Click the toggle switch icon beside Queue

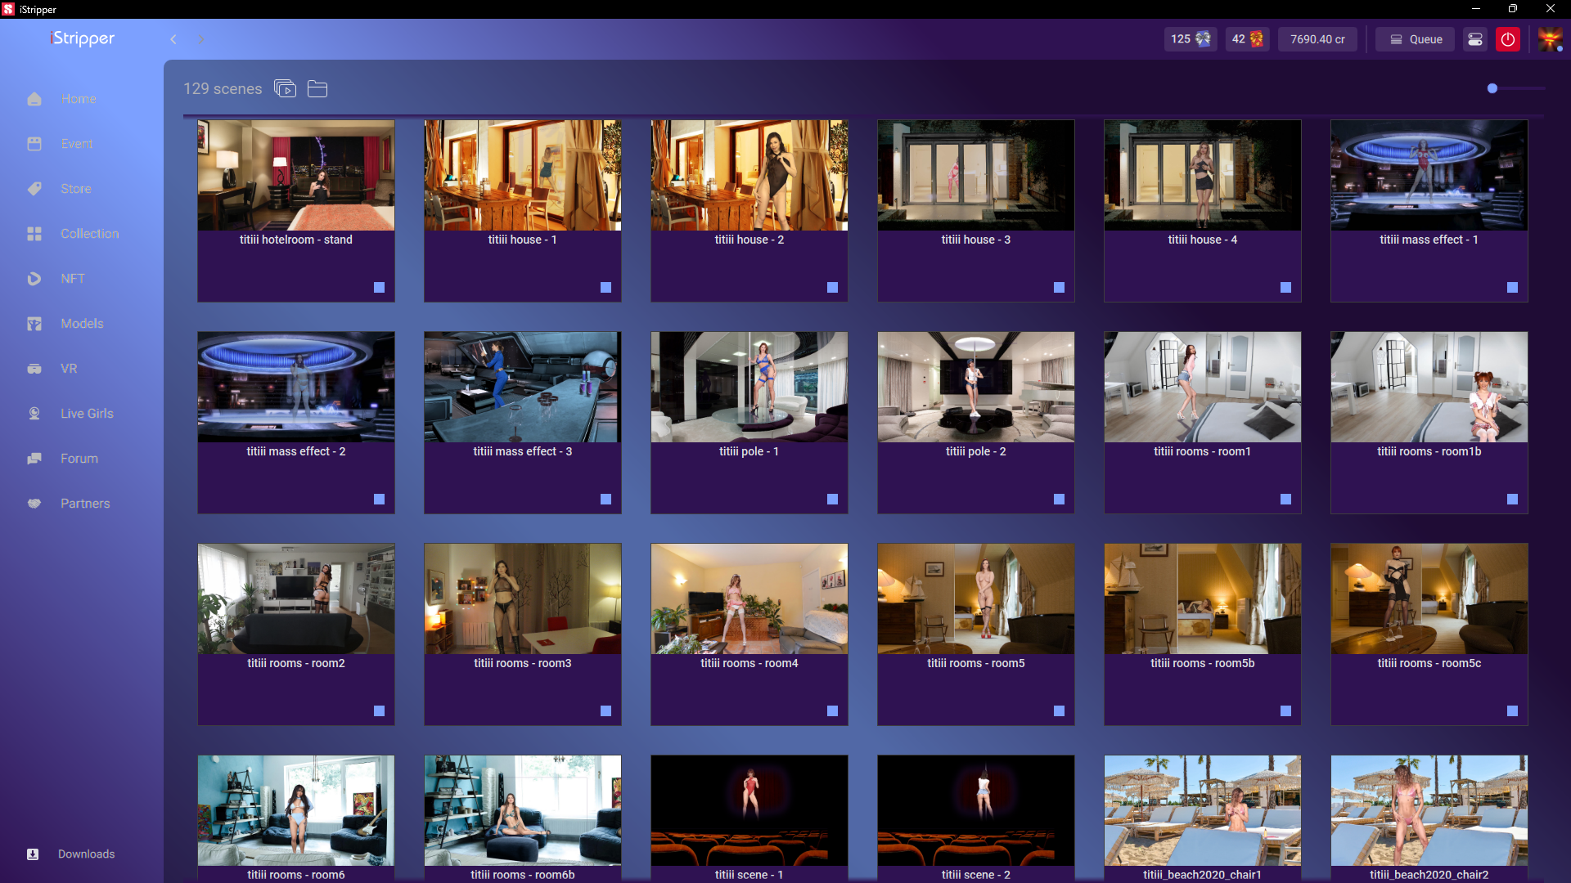click(x=1474, y=39)
